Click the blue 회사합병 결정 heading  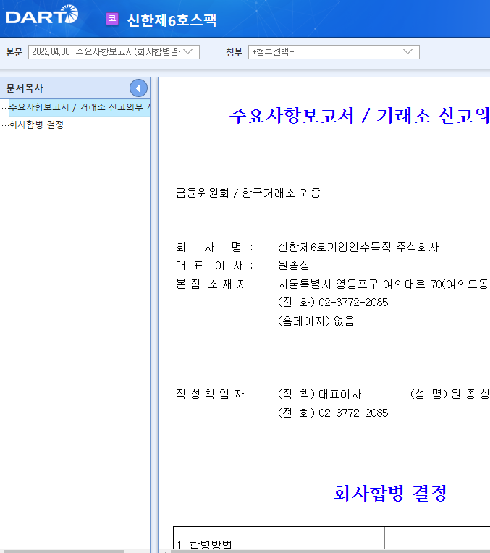(390, 493)
